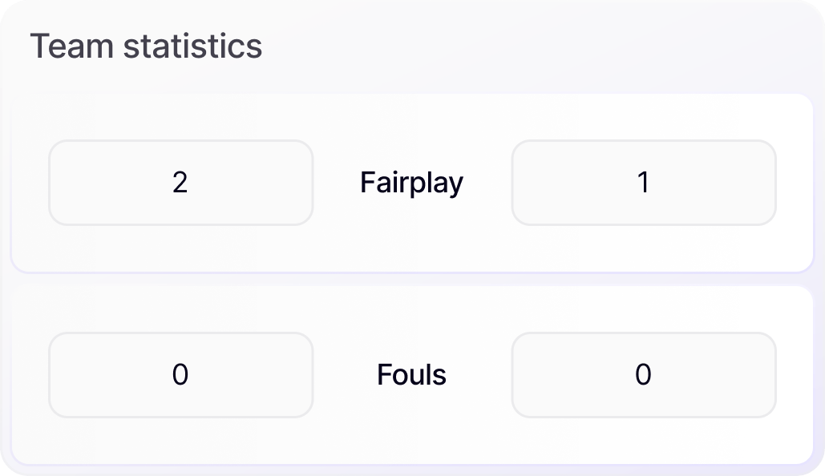Click the Fairplay label
Image resolution: width=825 pixels, height=476 pixels.
pos(411,183)
